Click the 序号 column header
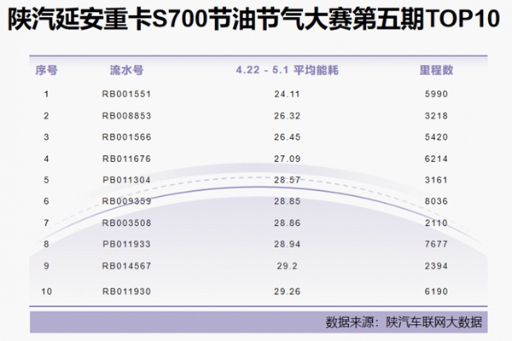This screenshot has width=512, height=341. pyautogui.click(x=46, y=67)
